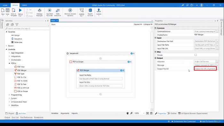Close the Main workflow tab
Screen dimensions: 224x126
[x=57, y=21]
